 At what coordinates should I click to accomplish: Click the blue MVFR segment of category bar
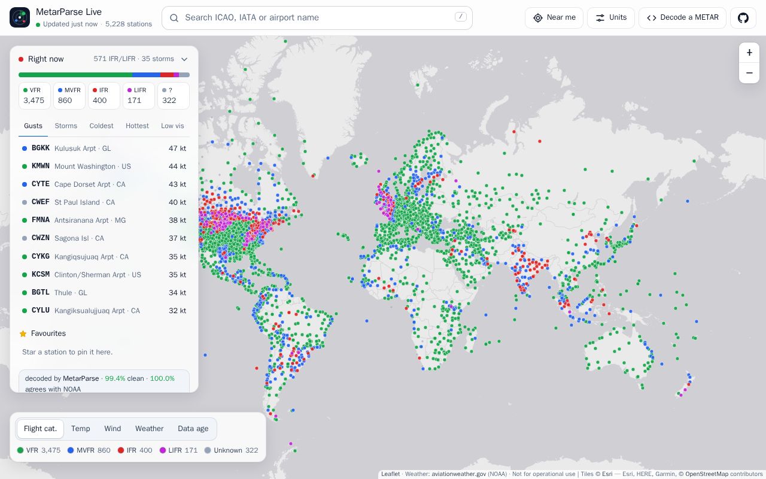146,75
